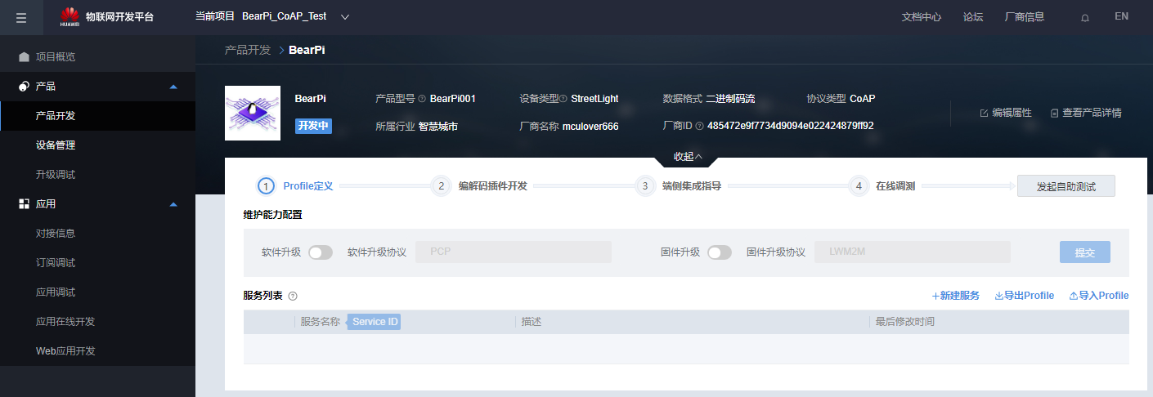
Task: Collapse the 产品 sidebar section arrow
Action: coord(173,87)
